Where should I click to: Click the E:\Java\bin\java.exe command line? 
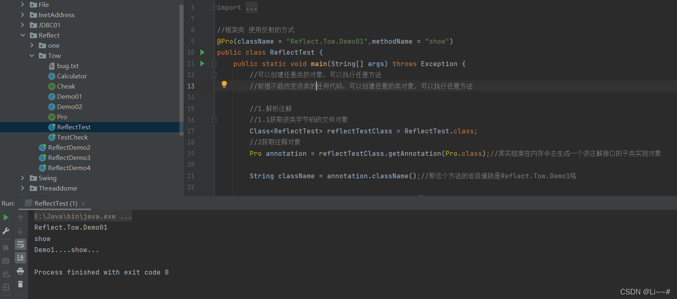point(83,216)
